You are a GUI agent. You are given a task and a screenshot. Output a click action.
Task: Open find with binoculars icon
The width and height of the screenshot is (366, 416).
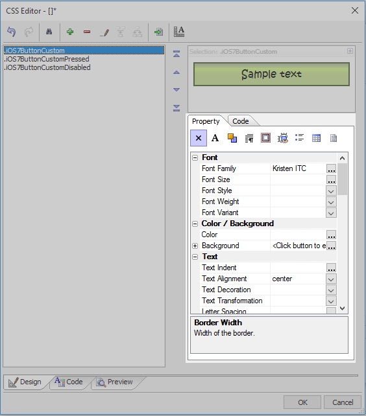point(49,32)
